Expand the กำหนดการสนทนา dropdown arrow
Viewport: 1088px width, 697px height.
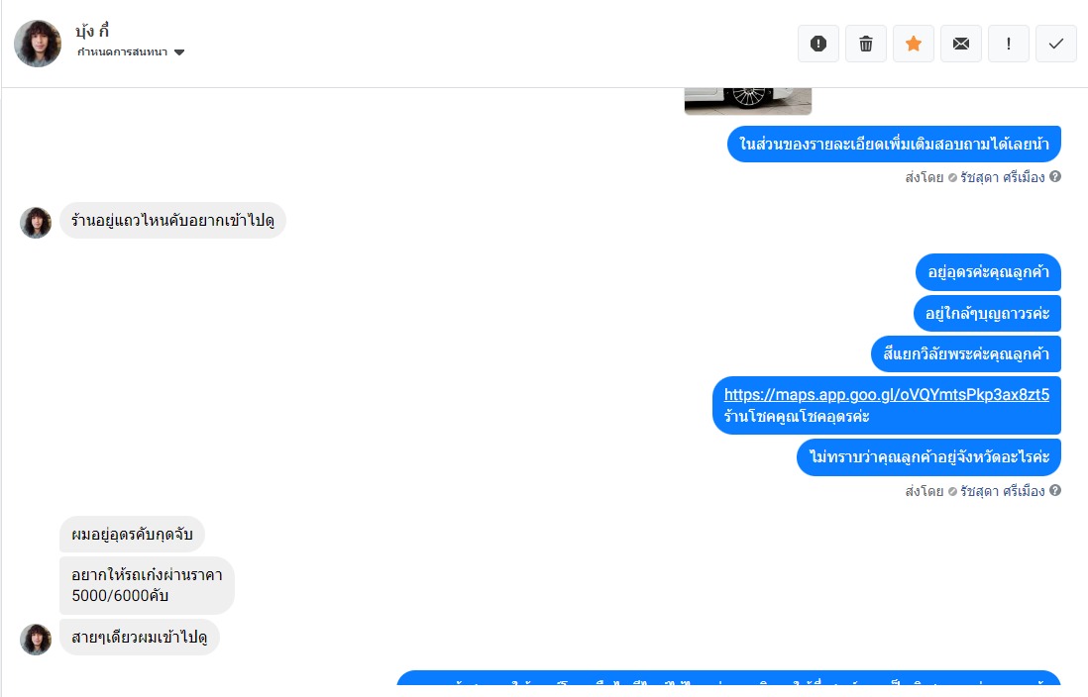tap(179, 52)
